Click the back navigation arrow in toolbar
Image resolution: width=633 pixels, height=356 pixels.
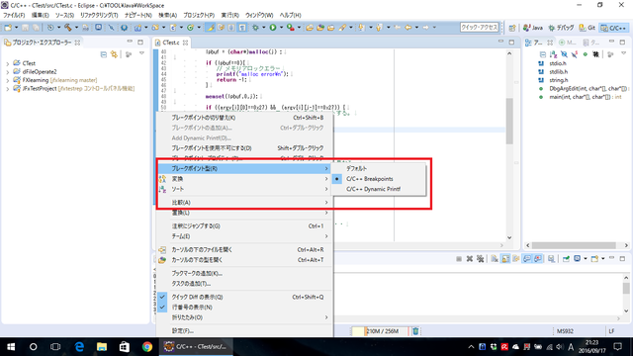[408, 28]
